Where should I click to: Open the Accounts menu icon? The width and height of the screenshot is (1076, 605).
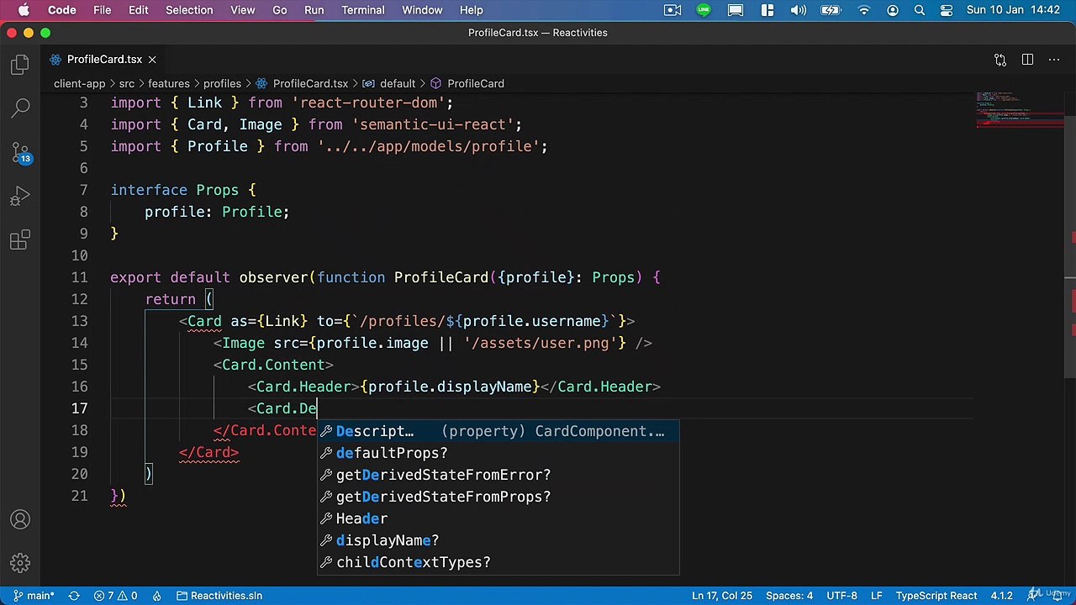point(20,520)
